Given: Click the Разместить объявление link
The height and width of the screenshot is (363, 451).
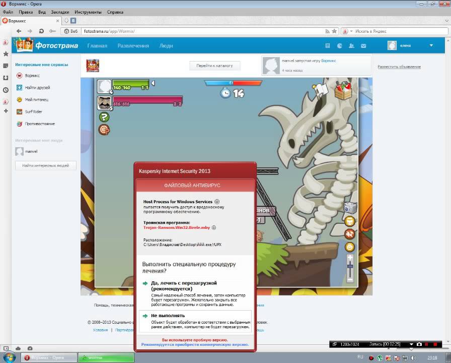Looking at the screenshot, I should (x=399, y=67).
